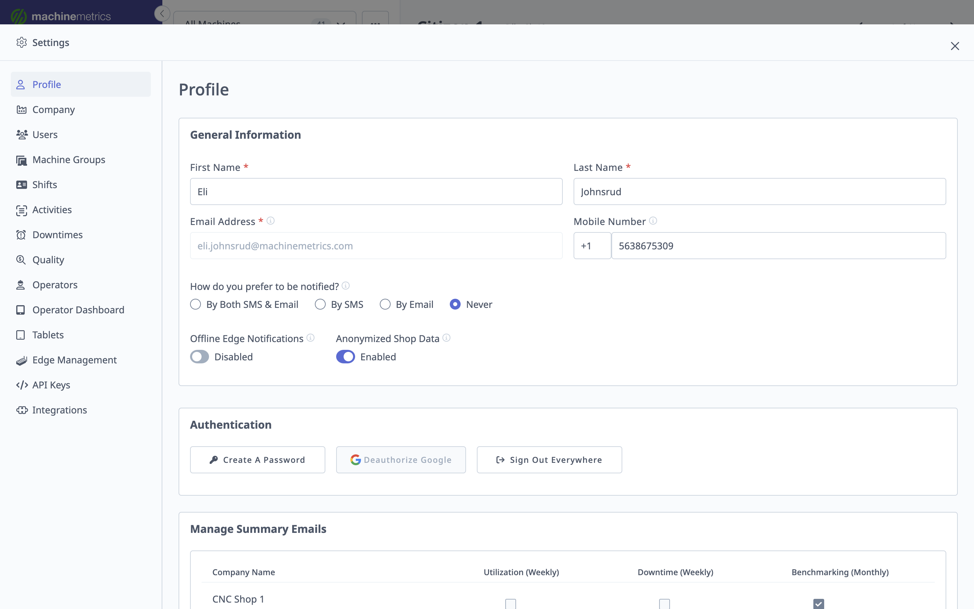974x609 pixels.
Task: Click the Settings gear icon in header
Action: point(21,42)
